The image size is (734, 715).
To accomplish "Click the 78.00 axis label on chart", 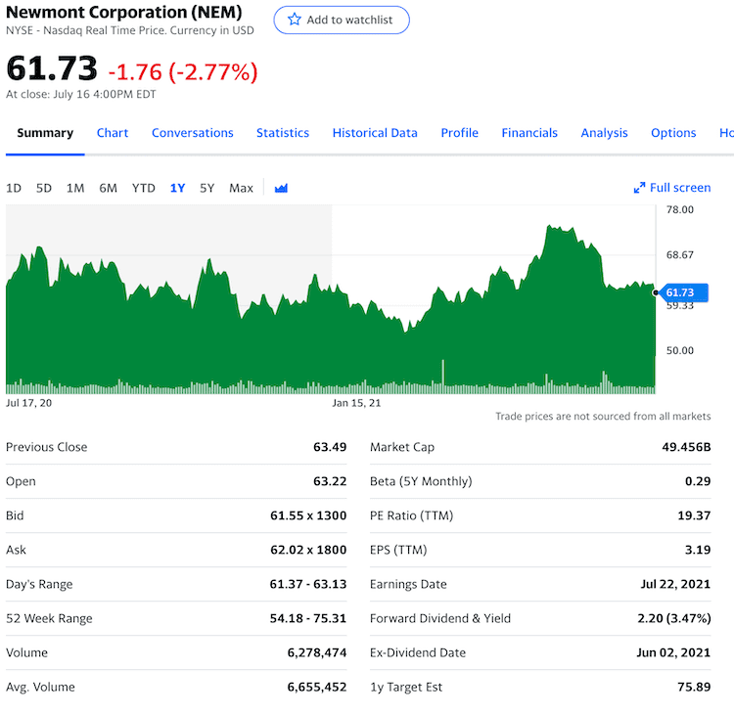I will point(680,209).
